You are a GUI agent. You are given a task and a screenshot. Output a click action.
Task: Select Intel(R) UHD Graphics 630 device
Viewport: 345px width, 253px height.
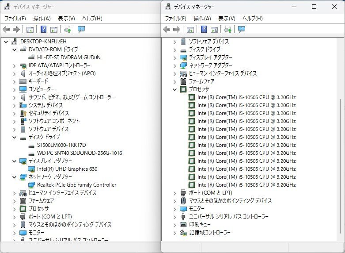pos(67,169)
